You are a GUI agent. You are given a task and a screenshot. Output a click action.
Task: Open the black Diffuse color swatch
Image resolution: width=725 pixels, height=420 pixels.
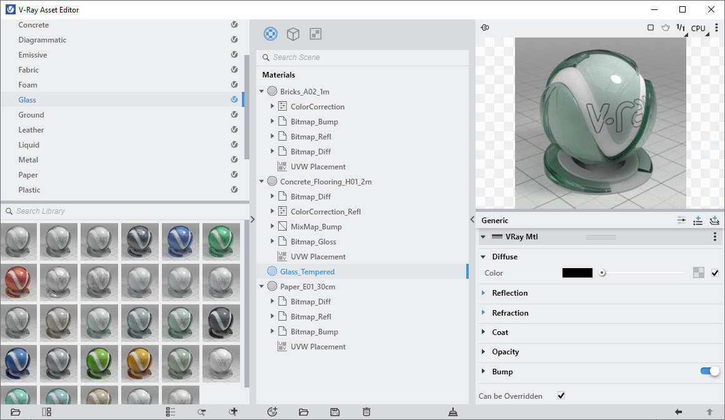[577, 273]
